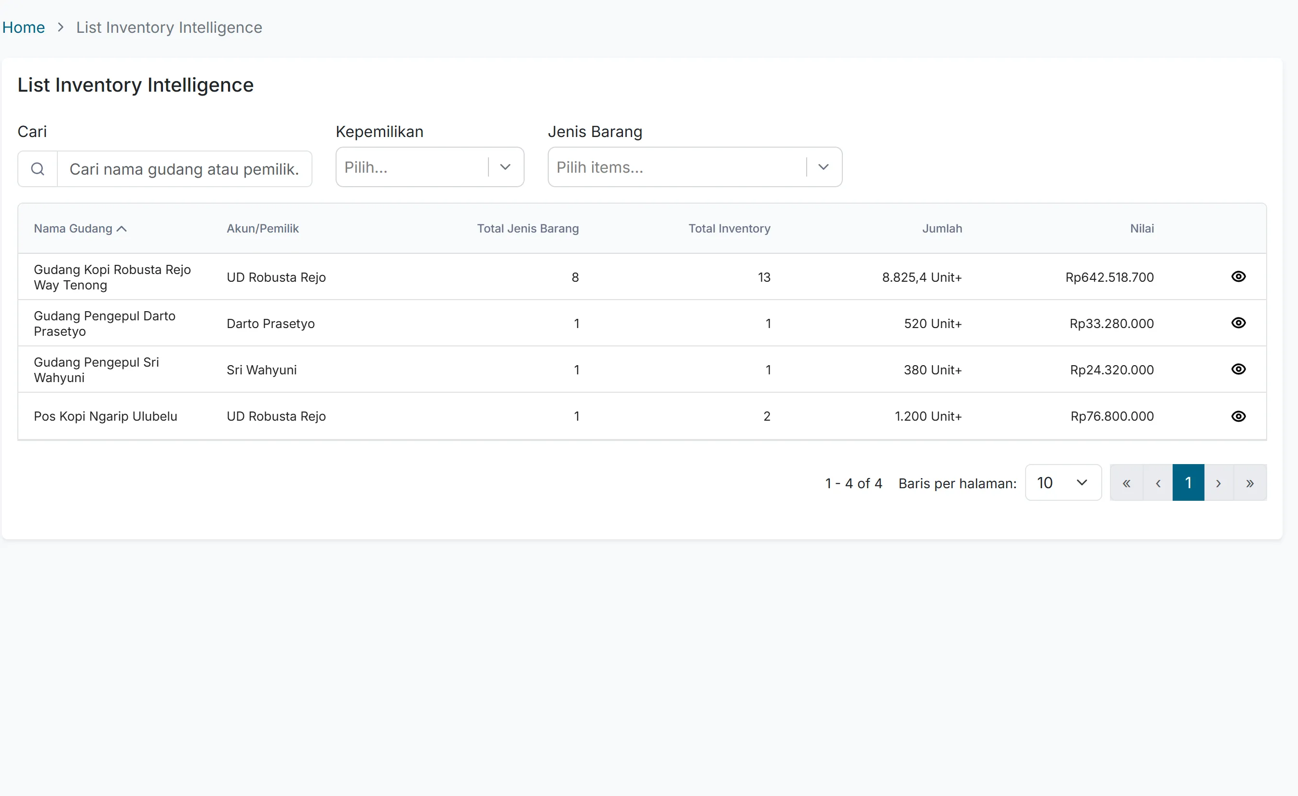Click the Home breadcrumb link
This screenshot has width=1298, height=796.
pos(24,27)
